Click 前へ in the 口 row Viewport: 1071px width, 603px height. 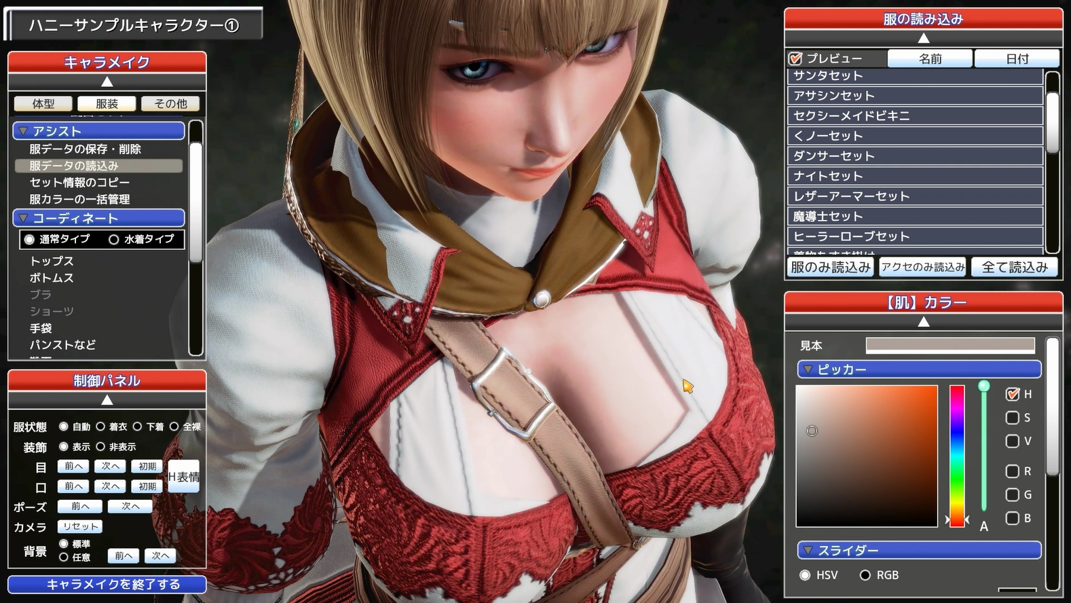pyautogui.click(x=73, y=486)
